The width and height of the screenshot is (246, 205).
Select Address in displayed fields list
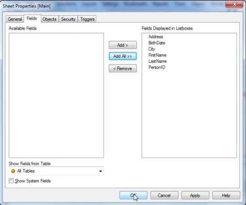click(156, 37)
